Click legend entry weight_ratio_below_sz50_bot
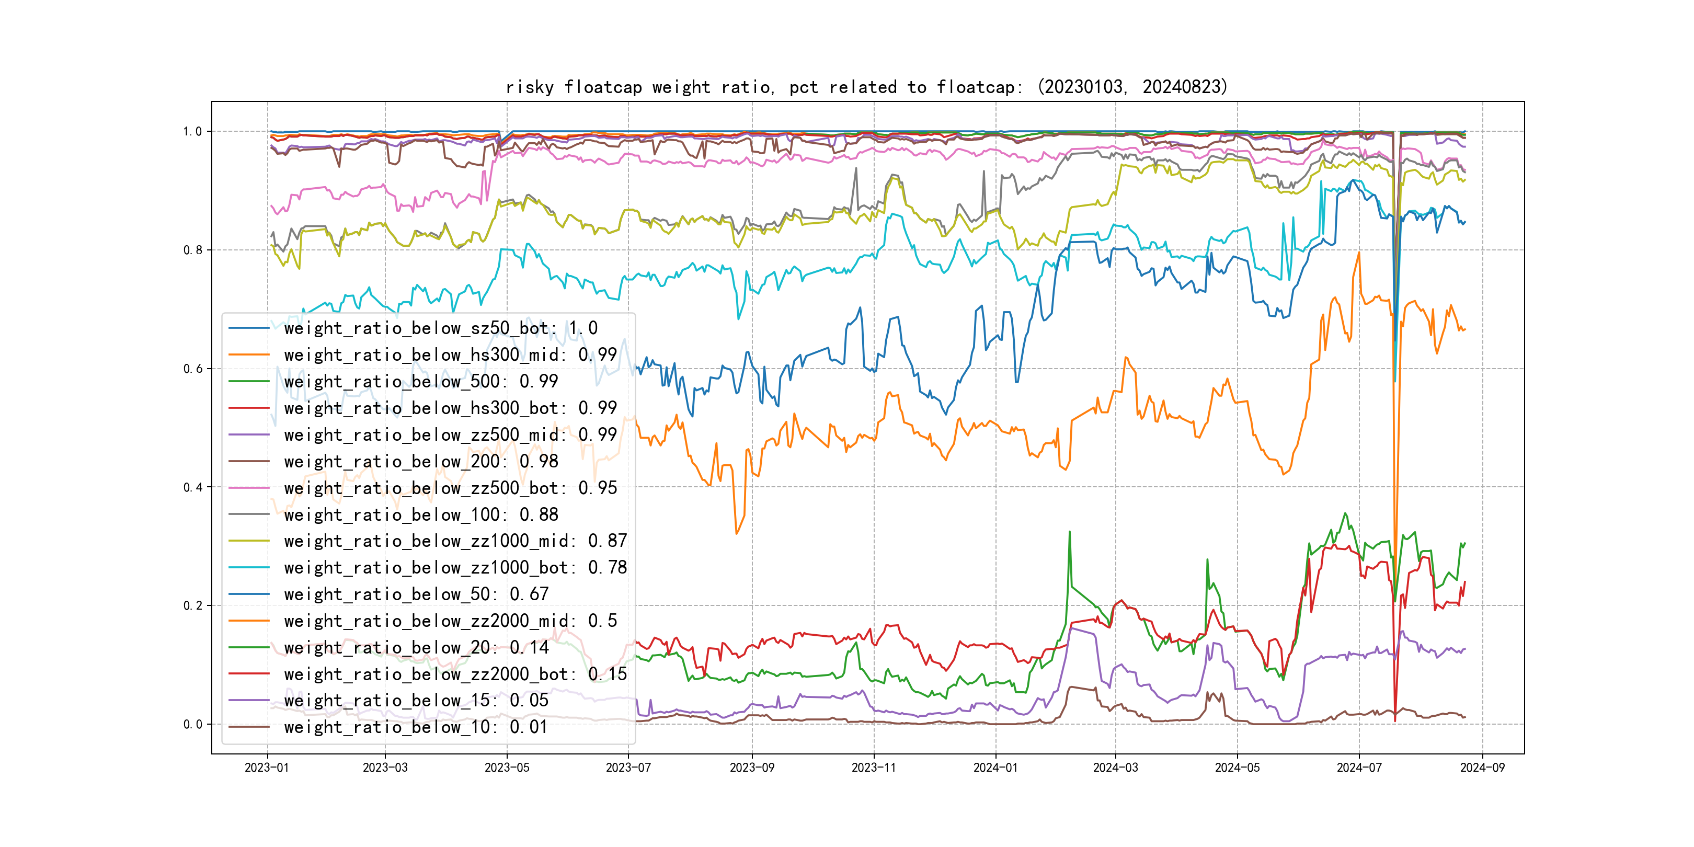The width and height of the screenshot is (1694, 847). pyautogui.click(x=441, y=328)
